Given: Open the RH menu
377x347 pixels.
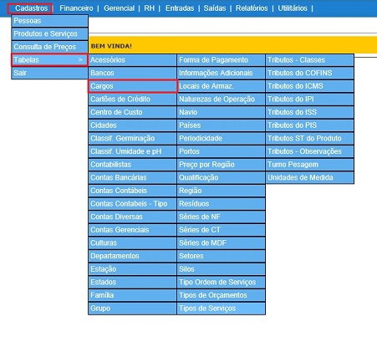Looking at the screenshot, I should point(149,8).
